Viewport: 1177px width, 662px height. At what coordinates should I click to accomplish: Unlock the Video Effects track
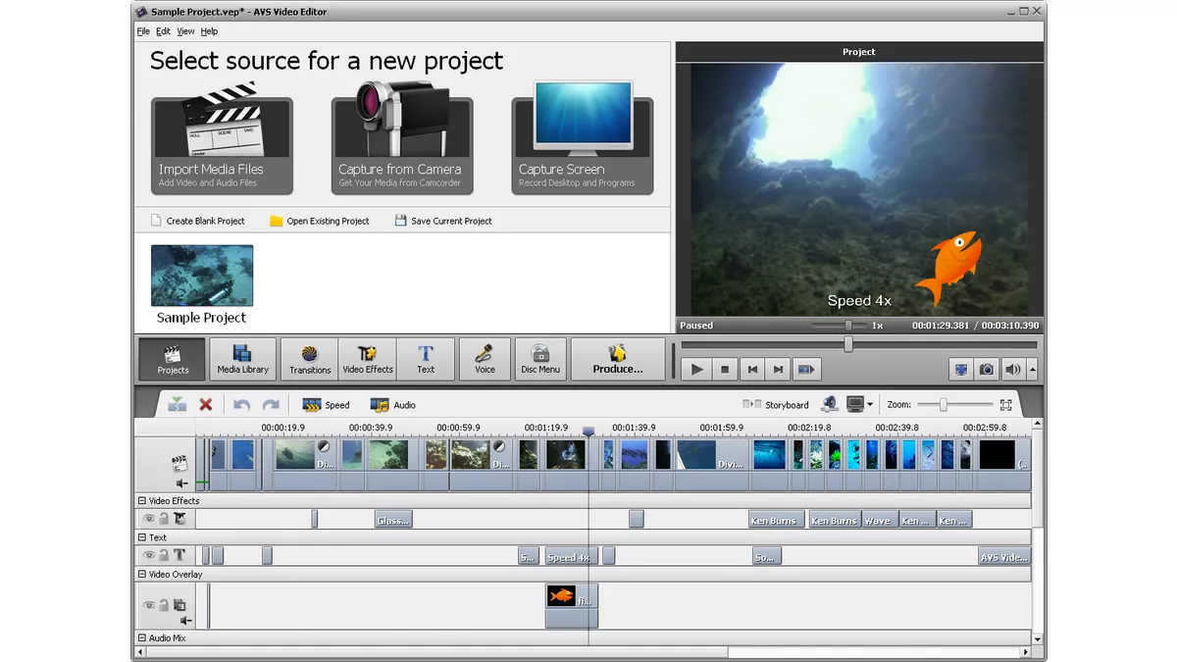click(x=163, y=519)
